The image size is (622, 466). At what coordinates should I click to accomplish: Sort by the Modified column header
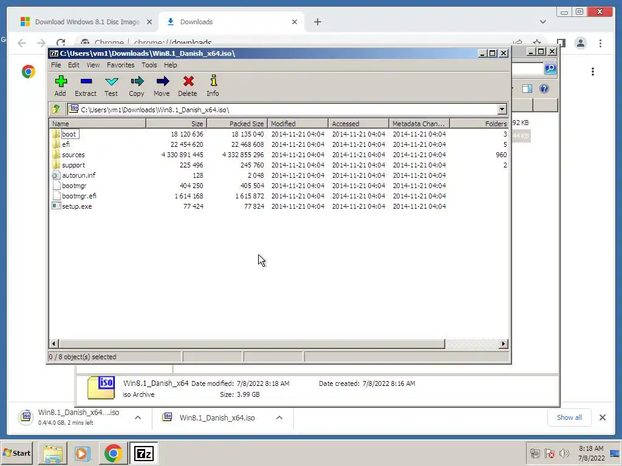point(298,124)
